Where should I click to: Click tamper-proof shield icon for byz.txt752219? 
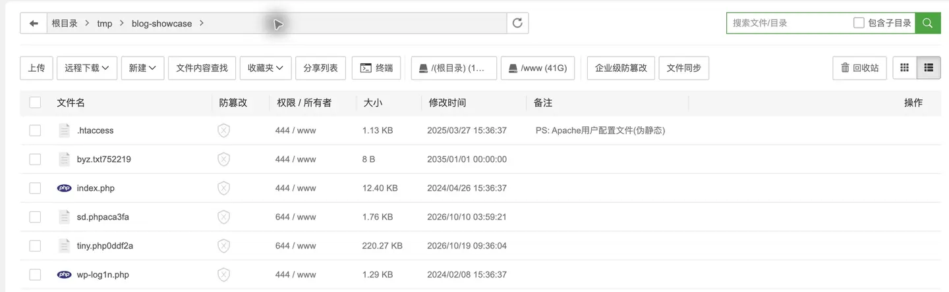[x=223, y=159]
